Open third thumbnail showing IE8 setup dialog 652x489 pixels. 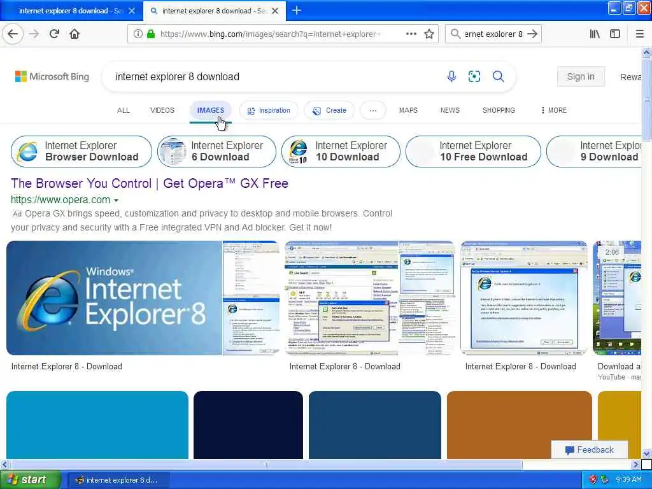coord(524,298)
